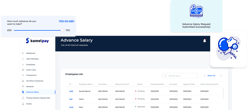Click the Centiv Card icon

pyautogui.click(x=23, y=70)
